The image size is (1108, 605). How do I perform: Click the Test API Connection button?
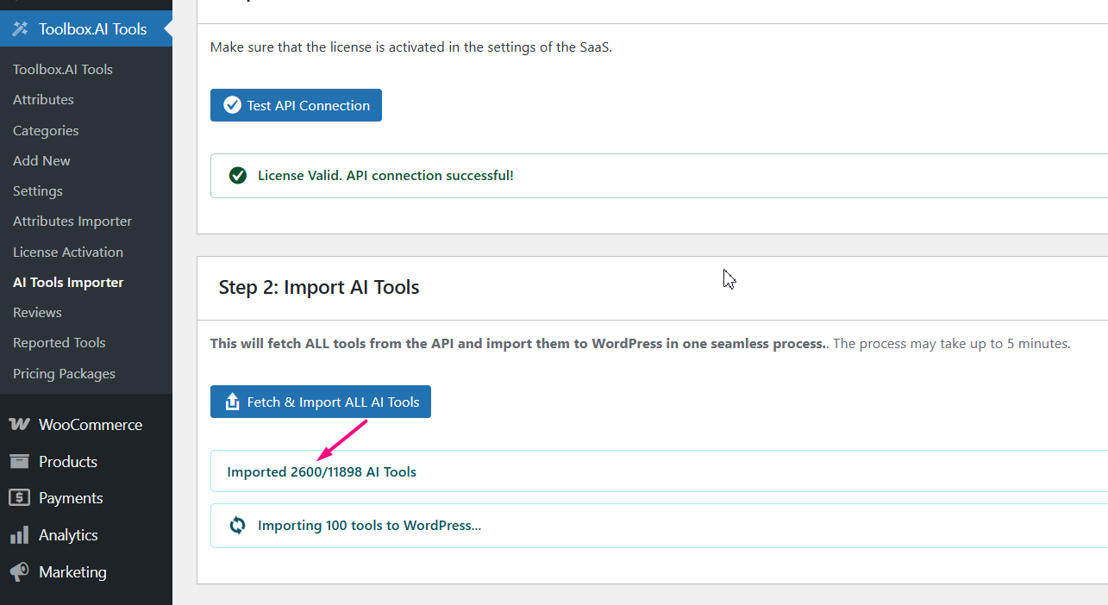pos(296,105)
